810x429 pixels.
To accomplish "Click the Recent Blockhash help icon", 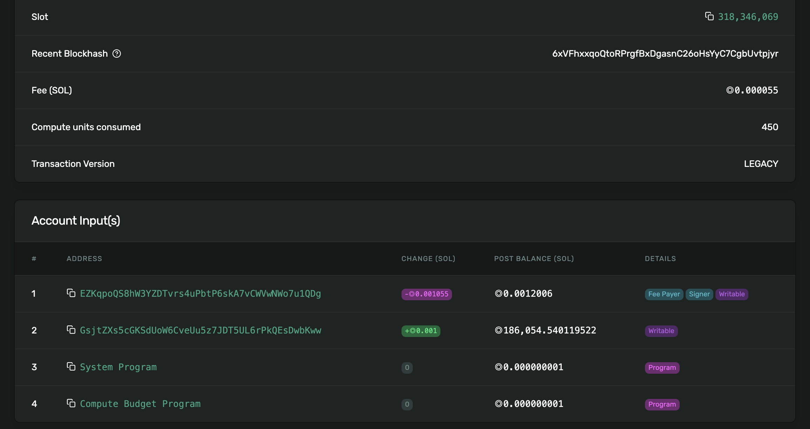I will (x=117, y=54).
